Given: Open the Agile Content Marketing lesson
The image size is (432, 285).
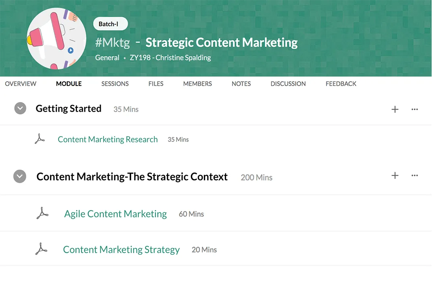Looking at the screenshot, I should pos(115,214).
